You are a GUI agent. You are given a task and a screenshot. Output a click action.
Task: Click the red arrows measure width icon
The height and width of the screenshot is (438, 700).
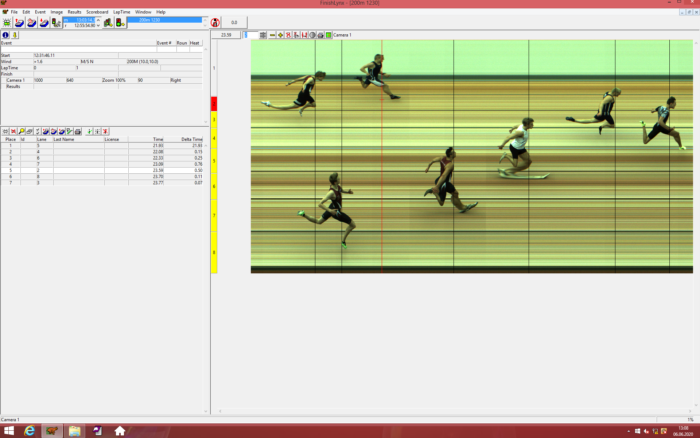[304, 35]
